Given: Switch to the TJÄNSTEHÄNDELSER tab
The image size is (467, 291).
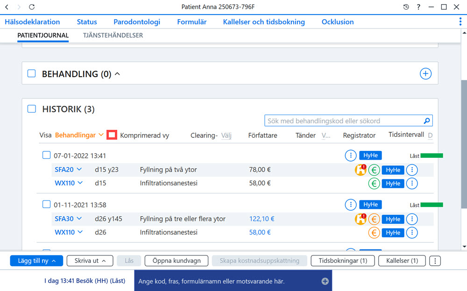Looking at the screenshot, I should tap(113, 35).
